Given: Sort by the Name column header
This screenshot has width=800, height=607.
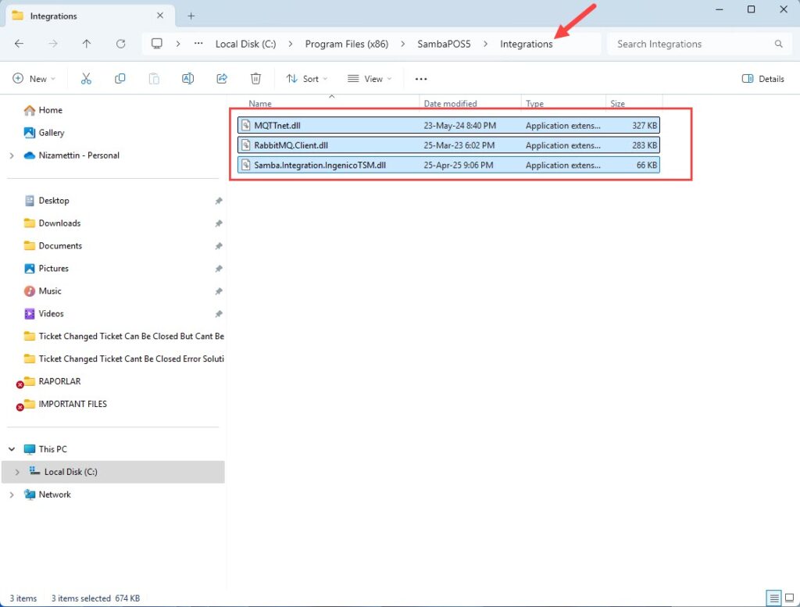Looking at the screenshot, I should [x=260, y=104].
